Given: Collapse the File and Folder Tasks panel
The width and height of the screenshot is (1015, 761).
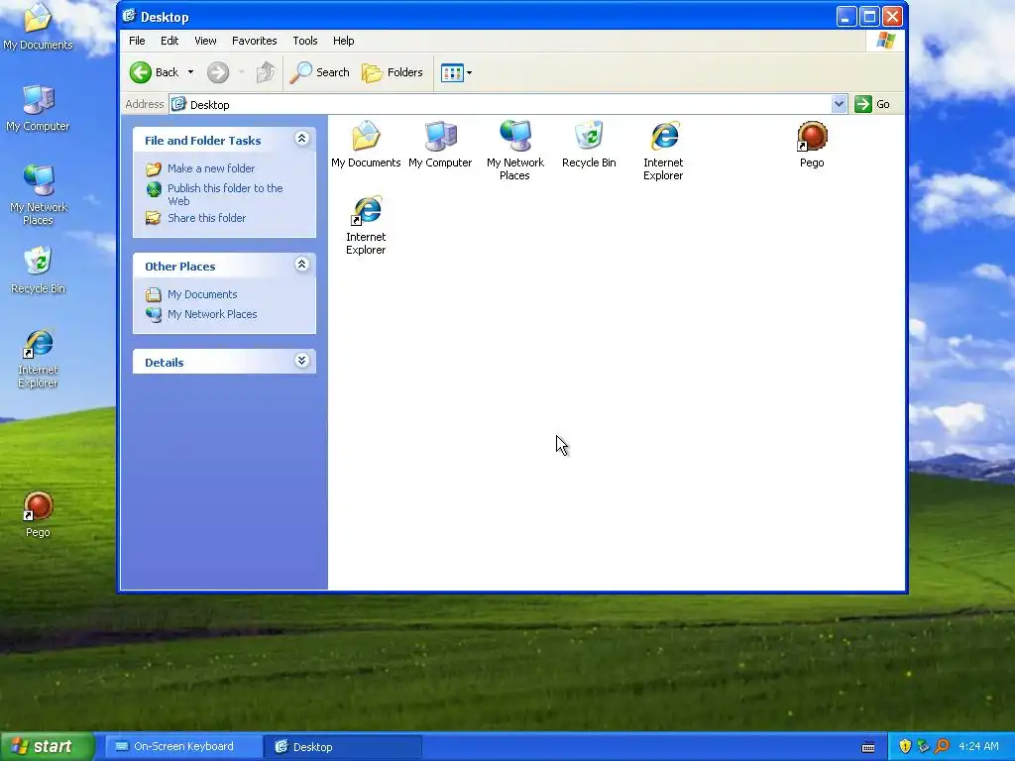Looking at the screenshot, I should click(301, 138).
